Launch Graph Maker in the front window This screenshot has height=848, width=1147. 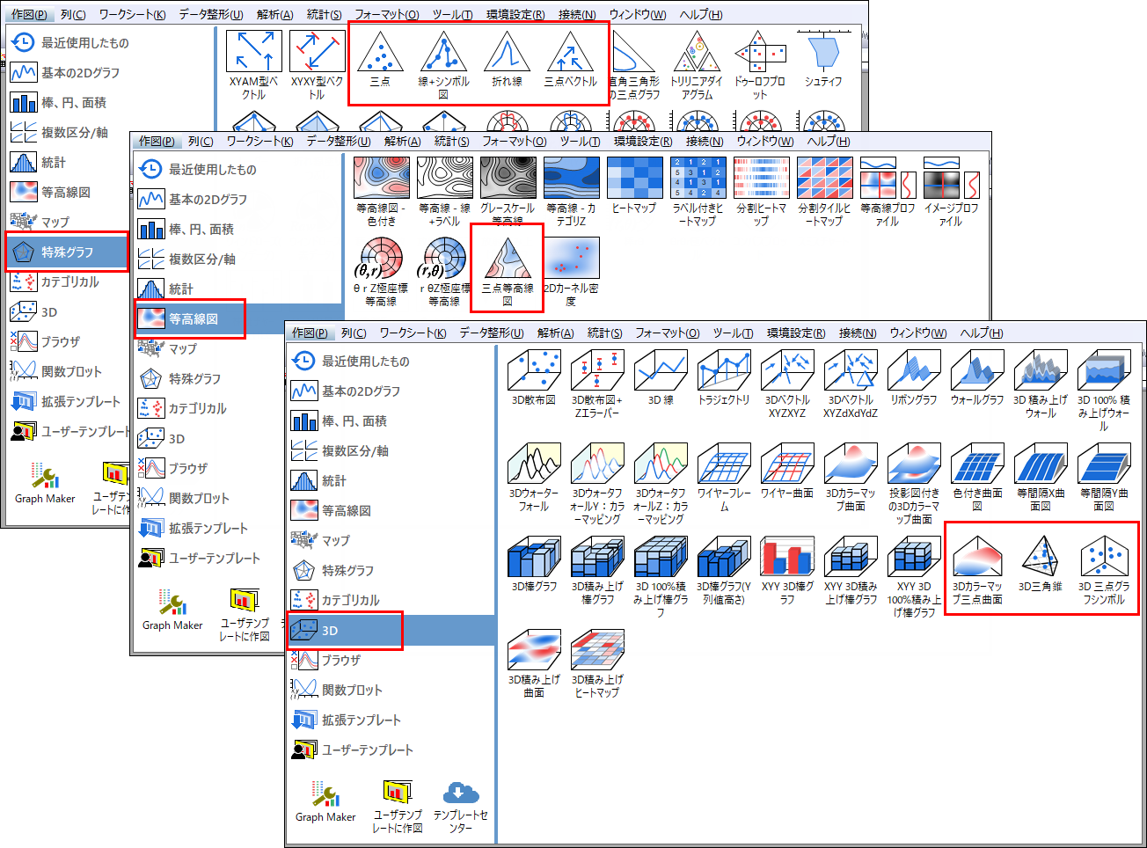pos(325,802)
